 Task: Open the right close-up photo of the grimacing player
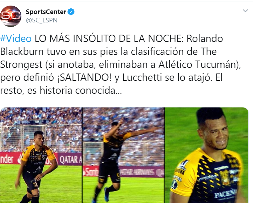(x=206, y=155)
